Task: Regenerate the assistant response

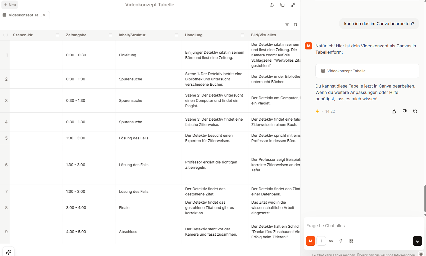Action: click(x=415, y=111)
